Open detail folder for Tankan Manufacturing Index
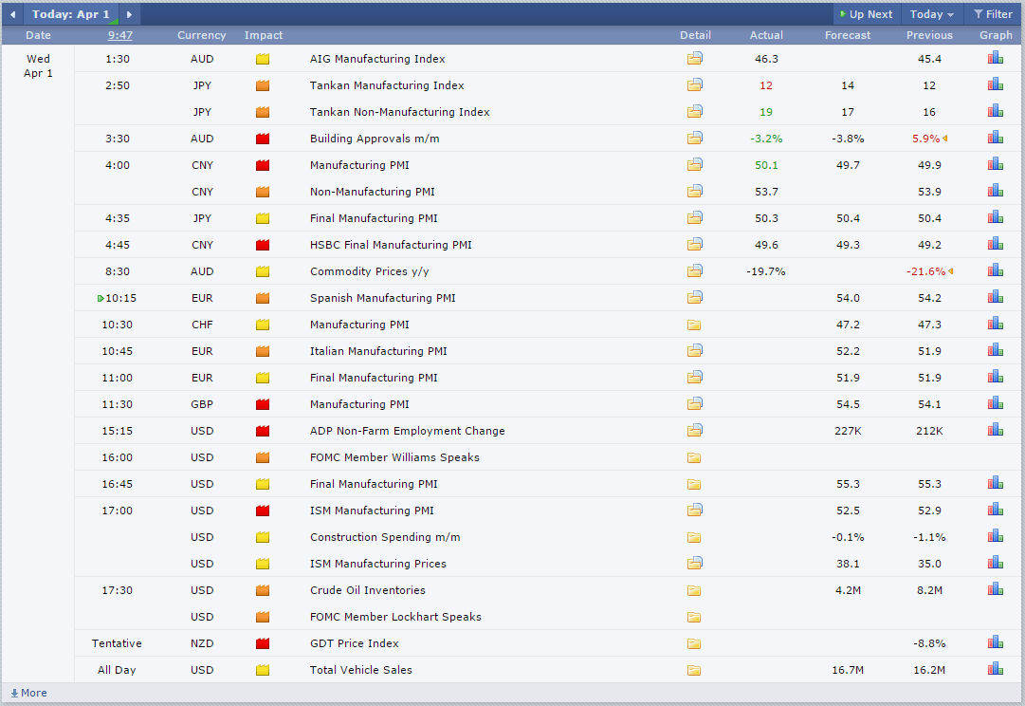 coord(694,85)
